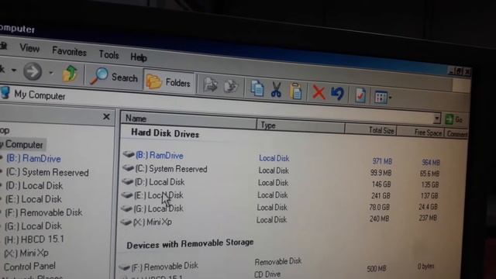Click the drive icon beside (D:) Local Disk
The image size is (496, 279).
127,181
